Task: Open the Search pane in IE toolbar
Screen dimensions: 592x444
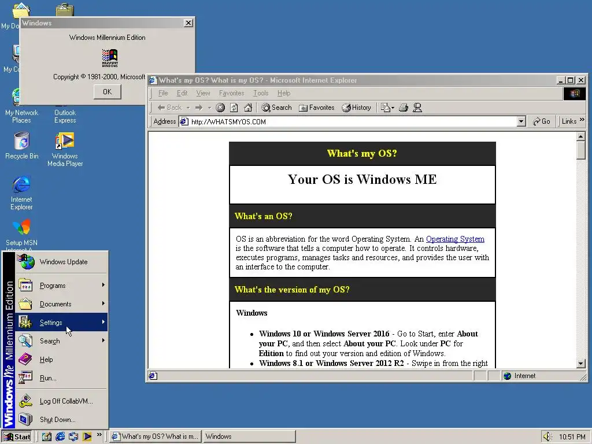Action: click(277, 108)
